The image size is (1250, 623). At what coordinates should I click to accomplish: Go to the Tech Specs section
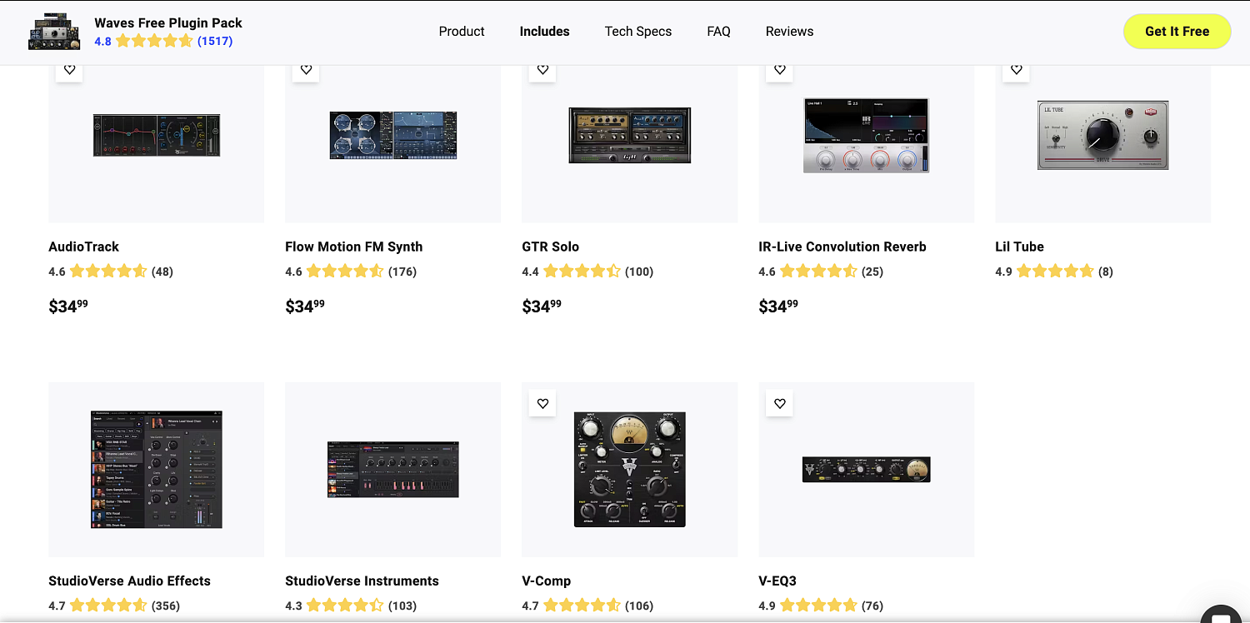pos(637,32)
